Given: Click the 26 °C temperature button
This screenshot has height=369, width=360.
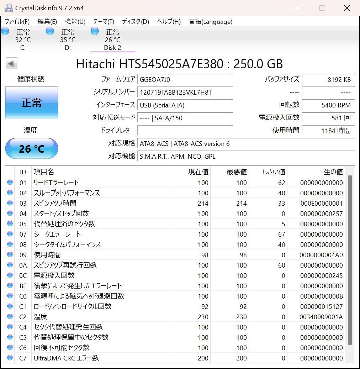Looking at the screenshot, I should tap(32, 148).
